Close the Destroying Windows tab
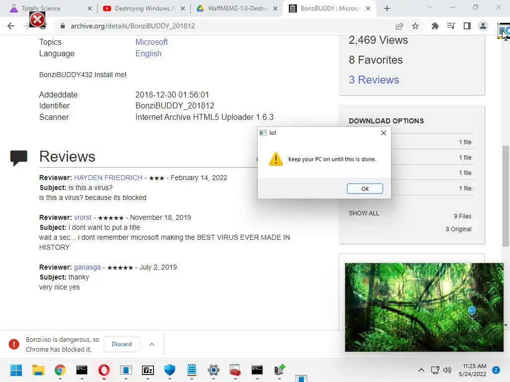510x382 pixels. pyautogui.click(x=183, y=8)
